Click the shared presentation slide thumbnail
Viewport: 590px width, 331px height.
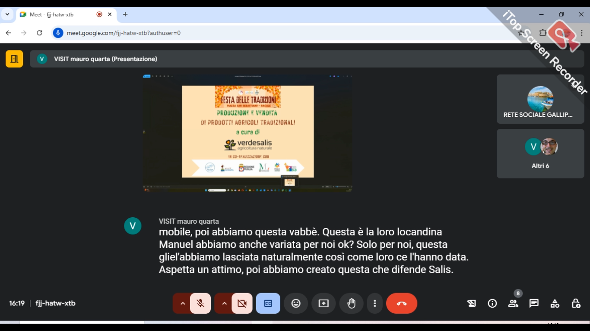tap(247, 133)
